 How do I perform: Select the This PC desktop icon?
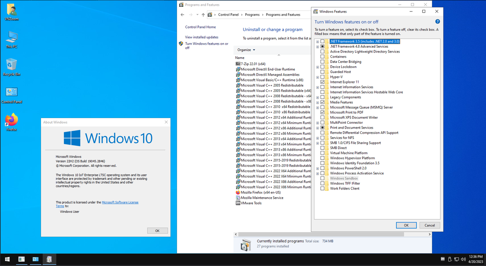[x=11, y=39]
